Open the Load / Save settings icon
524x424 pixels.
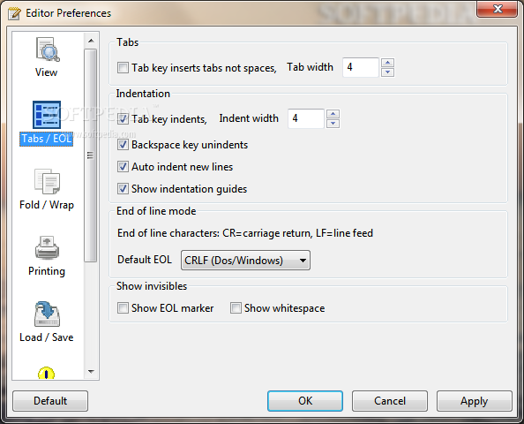[47, 314]
